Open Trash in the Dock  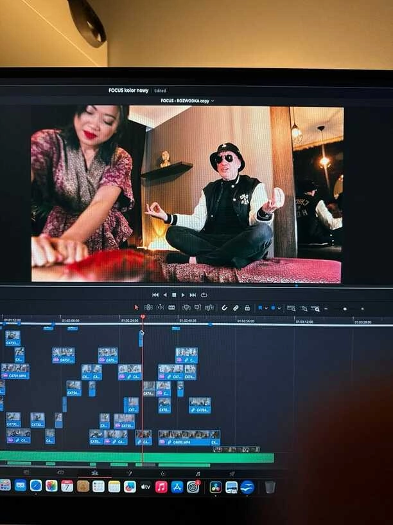270,487
